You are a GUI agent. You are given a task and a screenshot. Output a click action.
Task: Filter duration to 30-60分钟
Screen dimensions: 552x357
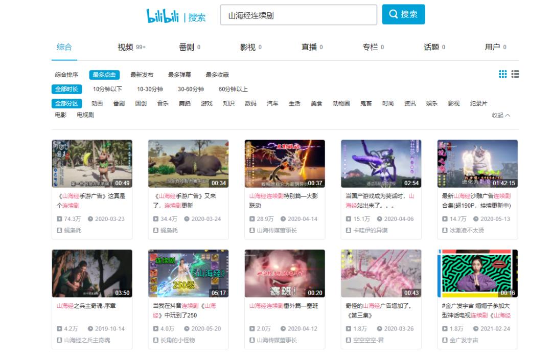[x=191, y=89]
